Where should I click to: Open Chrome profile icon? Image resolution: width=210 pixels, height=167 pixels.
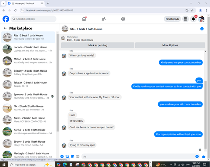click(200, 10)
